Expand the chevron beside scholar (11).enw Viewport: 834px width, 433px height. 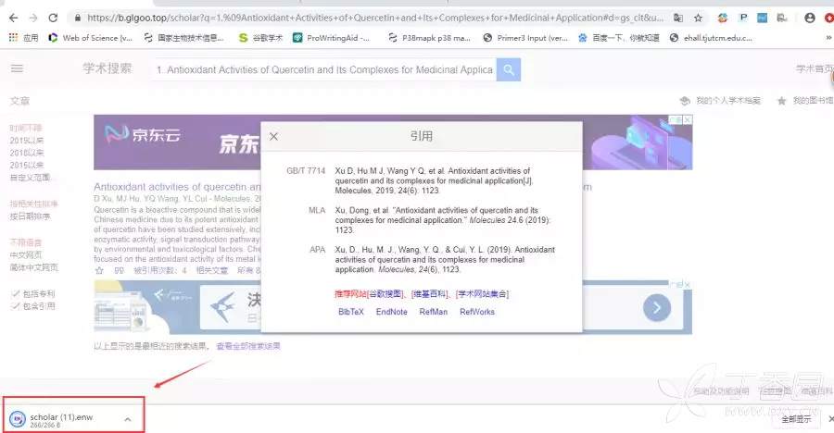pos(128,419)
